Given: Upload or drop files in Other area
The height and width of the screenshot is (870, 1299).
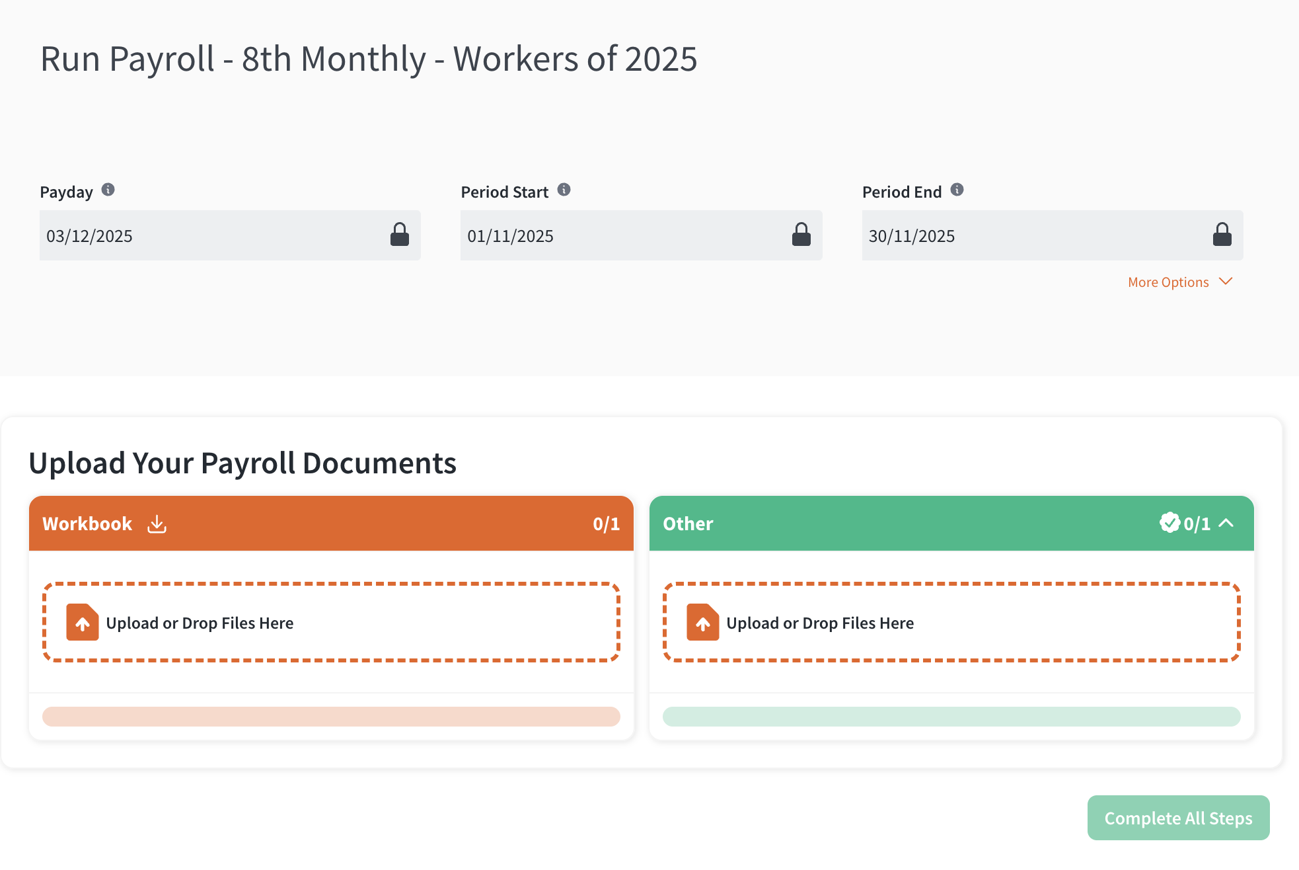Looking at the screenshot, I should click(951, 622).
